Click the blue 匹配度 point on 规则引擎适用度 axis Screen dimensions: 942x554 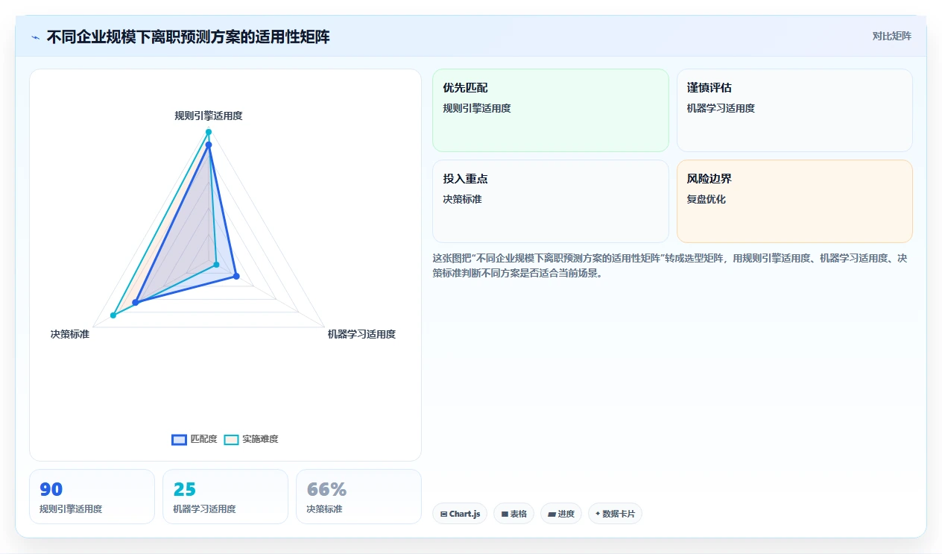coord(209,145)
